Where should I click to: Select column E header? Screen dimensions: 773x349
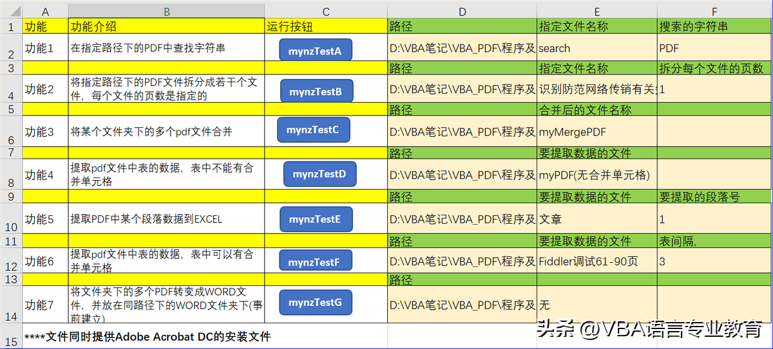[x=597, y=11]
